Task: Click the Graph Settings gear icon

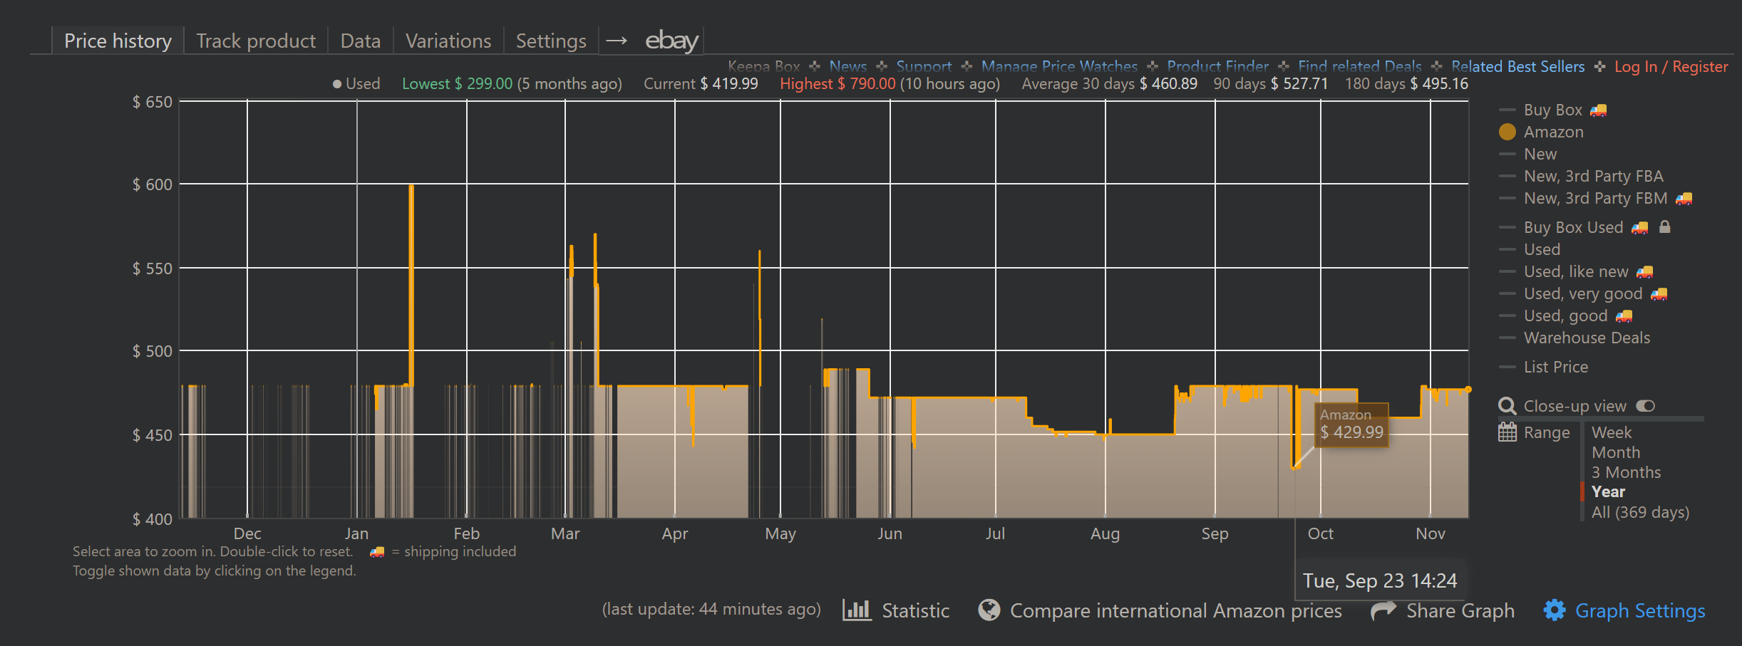Action: coord(1555,610)
